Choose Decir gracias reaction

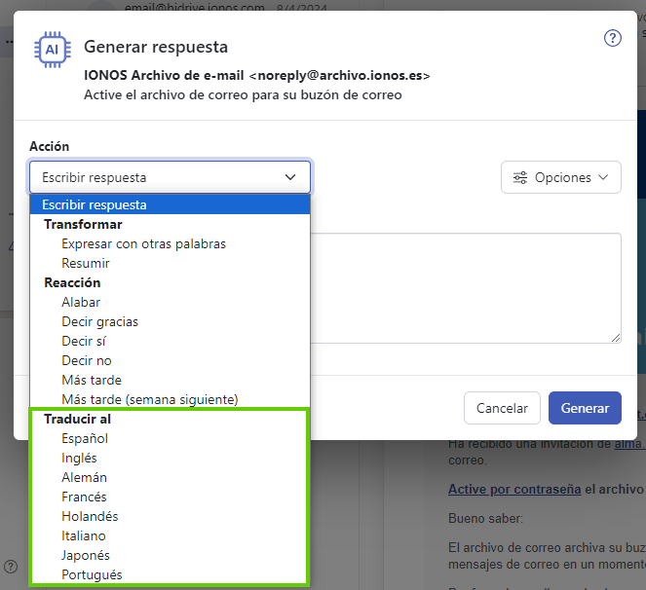(x=170, y=321)
